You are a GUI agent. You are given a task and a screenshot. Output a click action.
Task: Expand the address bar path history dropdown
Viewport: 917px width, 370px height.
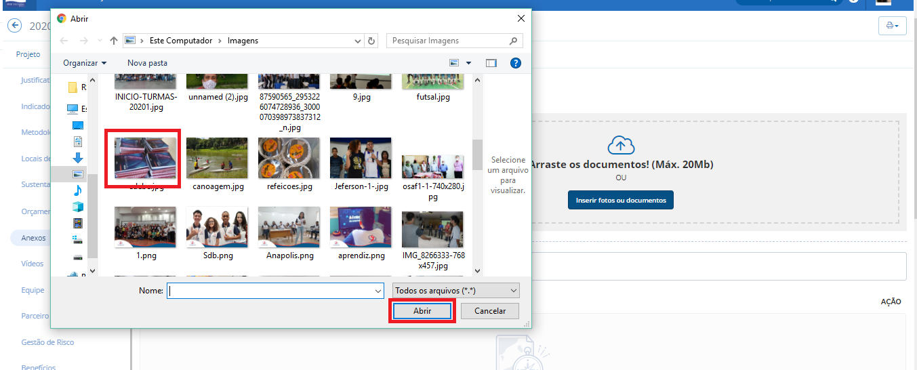pyautogui.click(x=358, y=41)
